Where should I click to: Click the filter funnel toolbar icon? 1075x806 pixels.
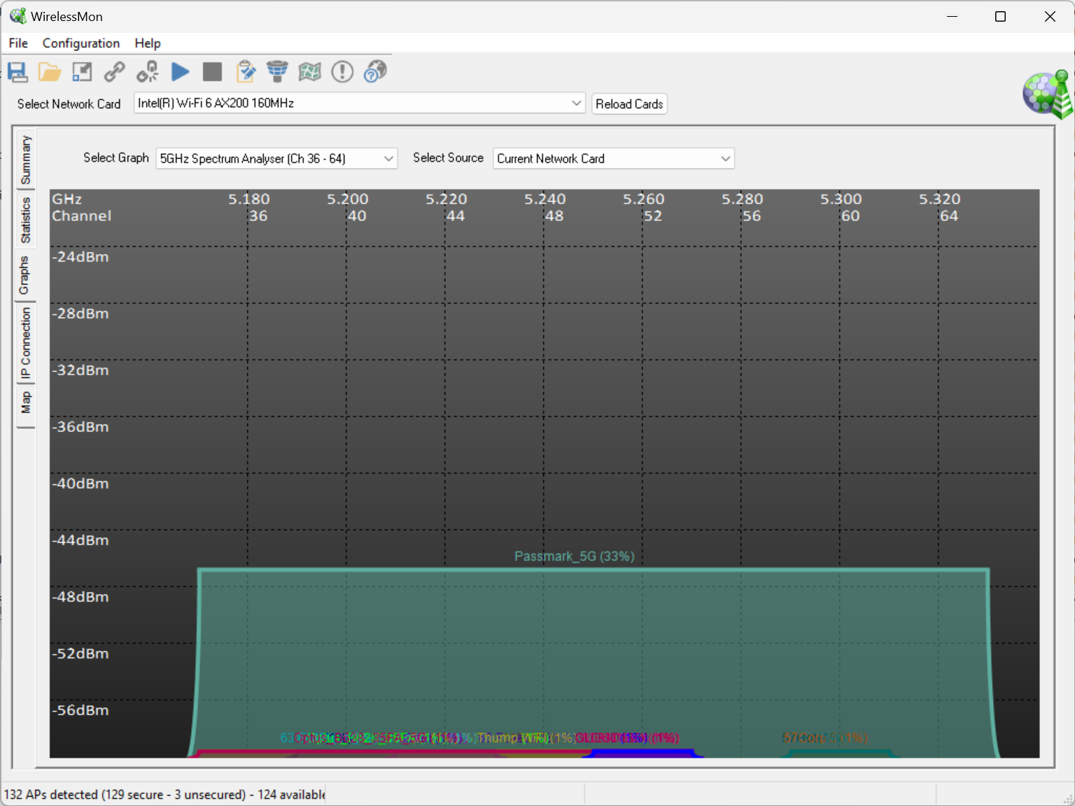point(277,71)
